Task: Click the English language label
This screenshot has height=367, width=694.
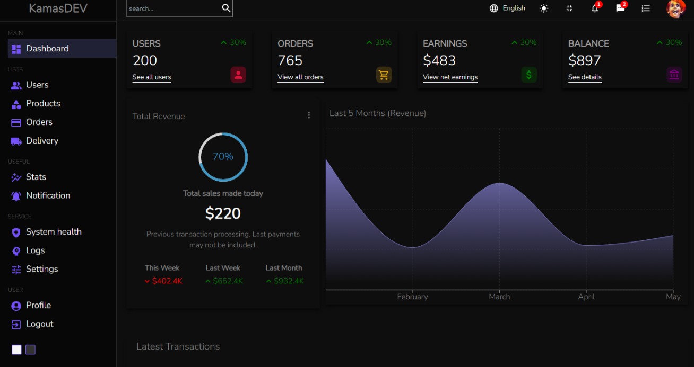Action: pos(514,8)
